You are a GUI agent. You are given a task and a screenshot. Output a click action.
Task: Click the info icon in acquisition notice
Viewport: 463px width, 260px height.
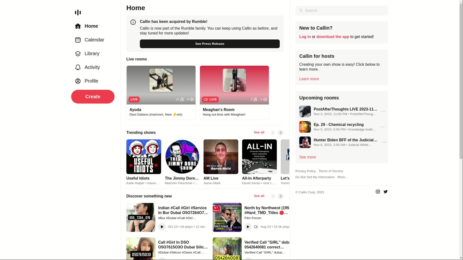[x=133, y=22]
